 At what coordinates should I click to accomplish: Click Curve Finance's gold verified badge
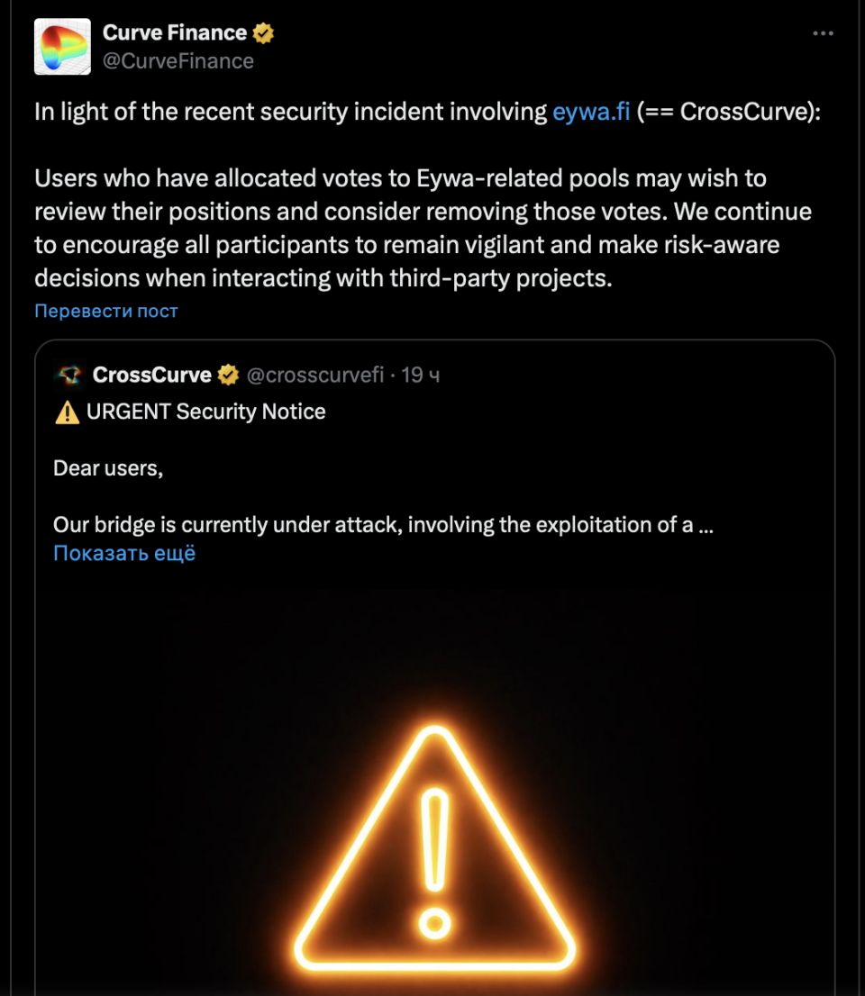coord(263,33)
